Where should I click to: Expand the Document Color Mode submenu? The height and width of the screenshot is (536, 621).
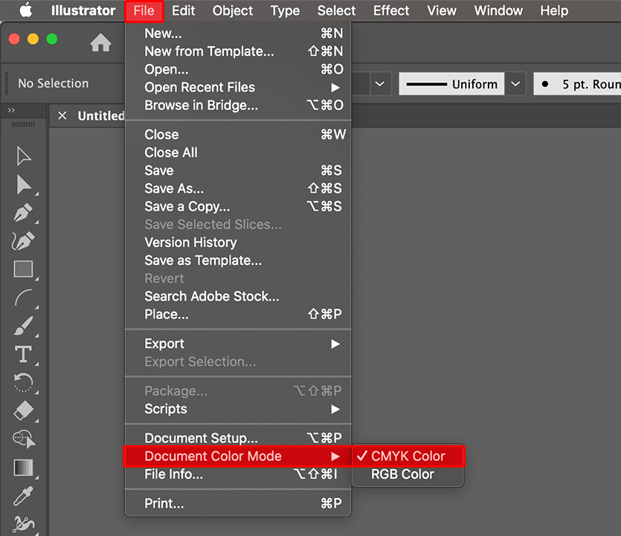pyautogui.click(x=238, y=456)
